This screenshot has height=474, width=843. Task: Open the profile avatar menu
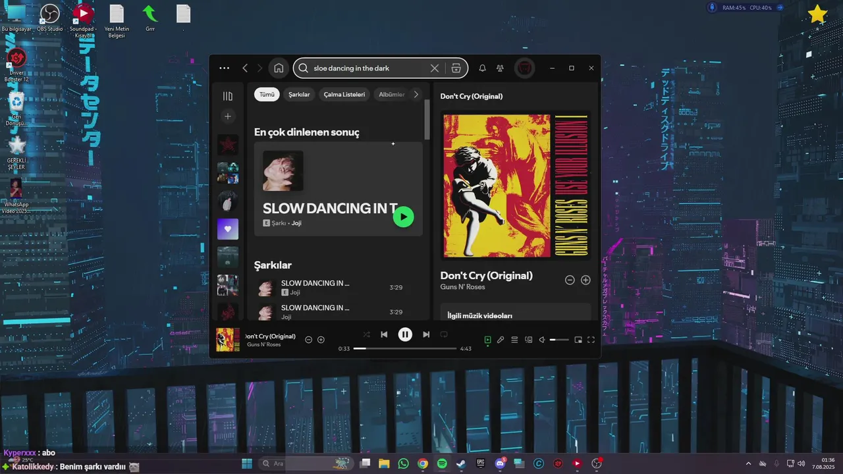point(524,68)
